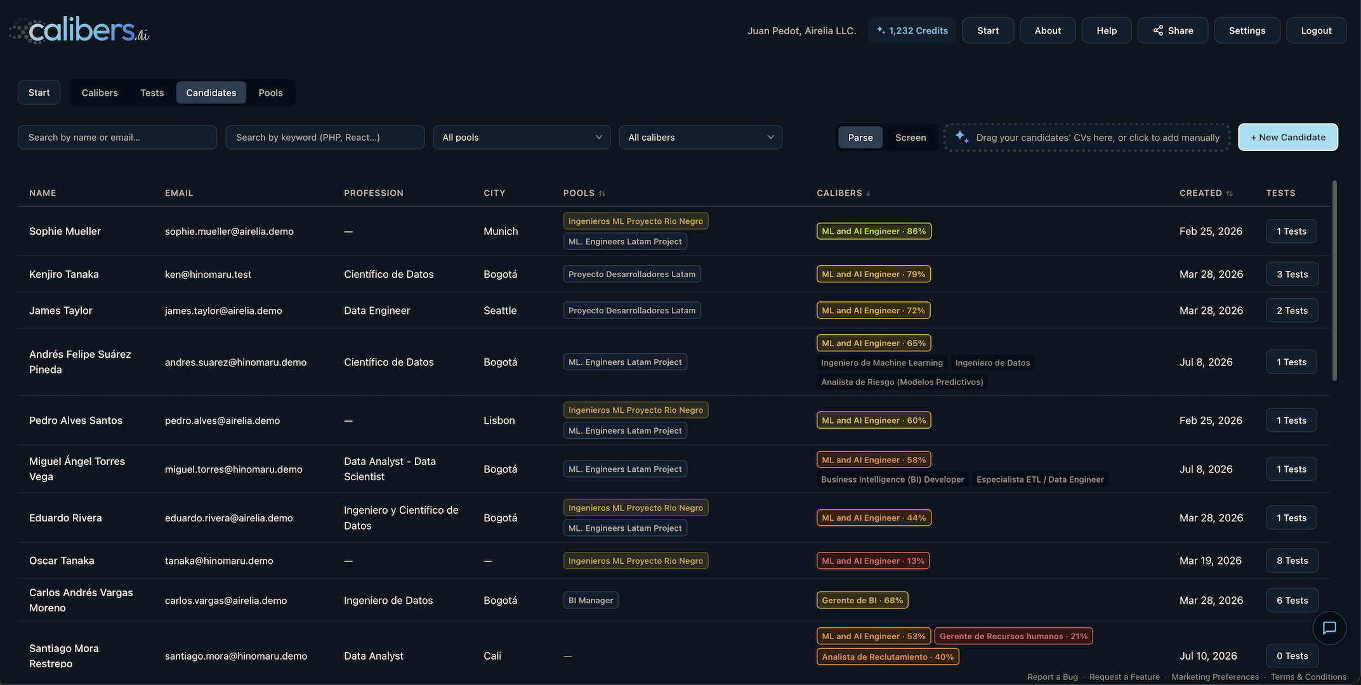Select the Tests tab

coord(152,93)
